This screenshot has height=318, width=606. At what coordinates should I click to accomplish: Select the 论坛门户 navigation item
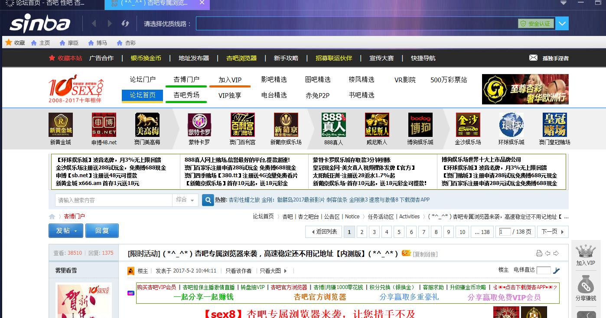tap(143, 80)
